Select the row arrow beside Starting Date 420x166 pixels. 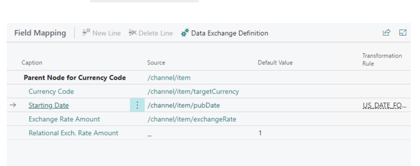tap(13, 105)
